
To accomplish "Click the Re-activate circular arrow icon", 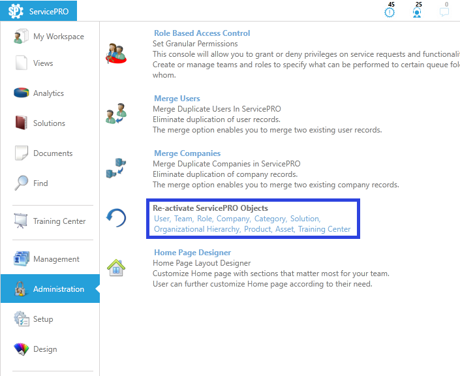I will pos(116,218).
